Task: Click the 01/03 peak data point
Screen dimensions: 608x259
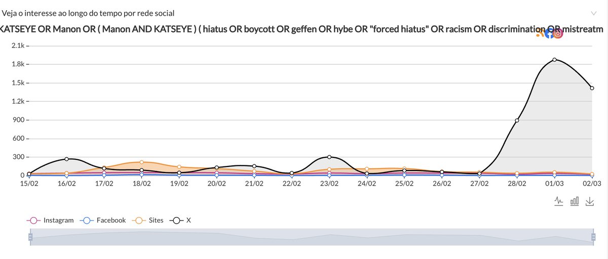Action: tap(555, 60)
